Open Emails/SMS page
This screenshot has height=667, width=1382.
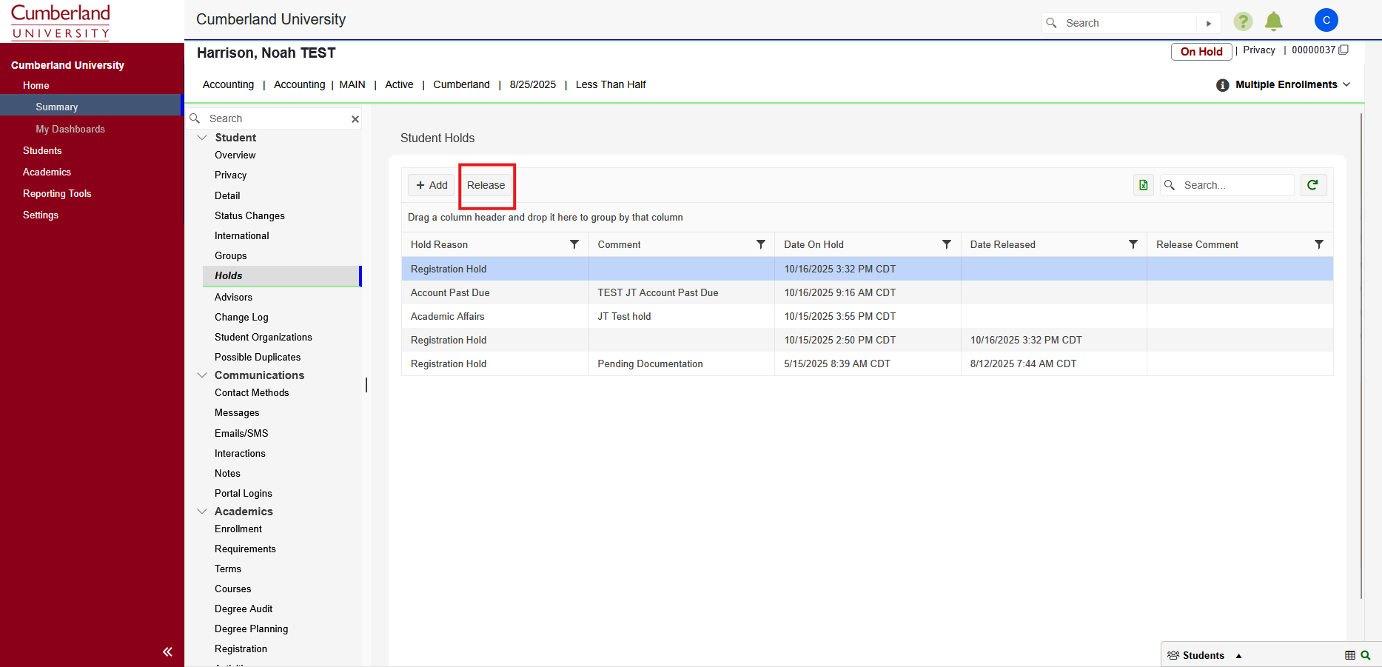pos(241,433)
